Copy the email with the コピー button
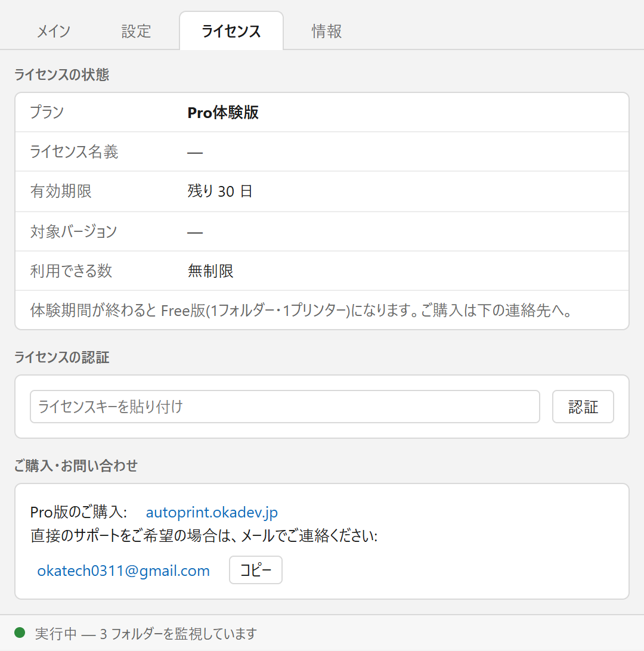644x651 pixels. [x=256, y=570]
